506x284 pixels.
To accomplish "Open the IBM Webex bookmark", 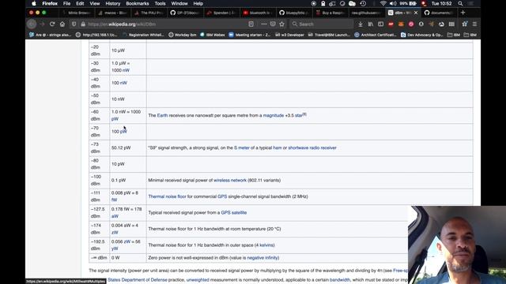I will pos(213,35).
